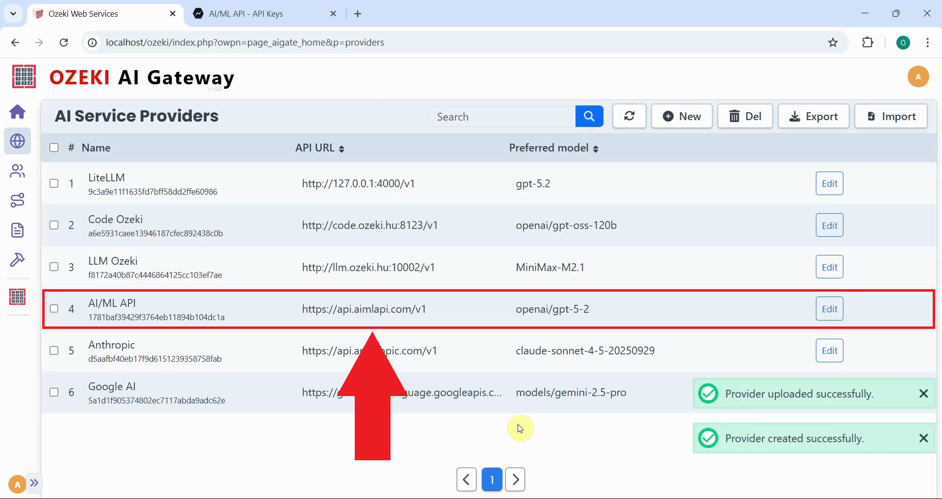Toggle the select-all checkbox in table header
The image size is (942, 499).
point(54,148)
